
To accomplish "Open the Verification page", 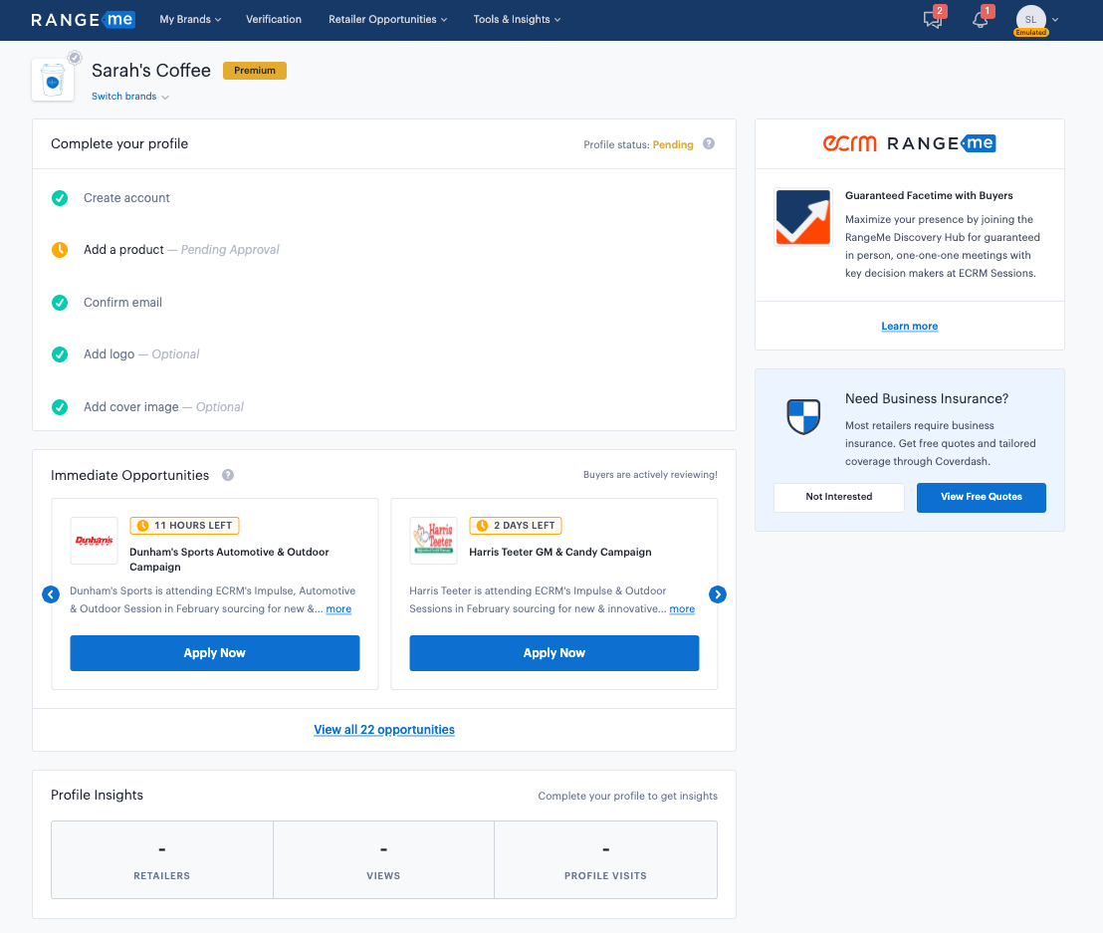I will click(274, 19).
